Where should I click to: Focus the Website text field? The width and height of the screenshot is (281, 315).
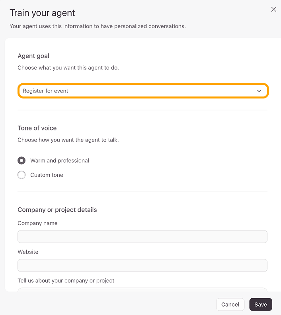coord(142,266)
